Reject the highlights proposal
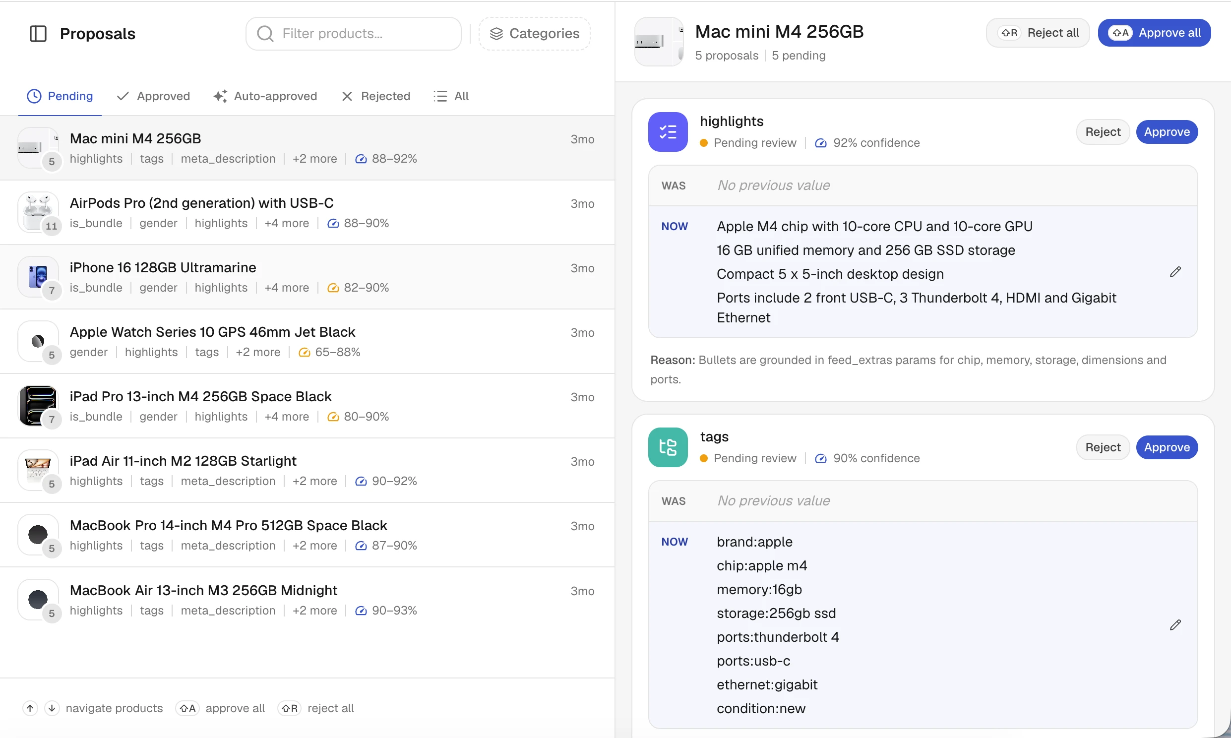1231x738 pixels. point(1102,132)
